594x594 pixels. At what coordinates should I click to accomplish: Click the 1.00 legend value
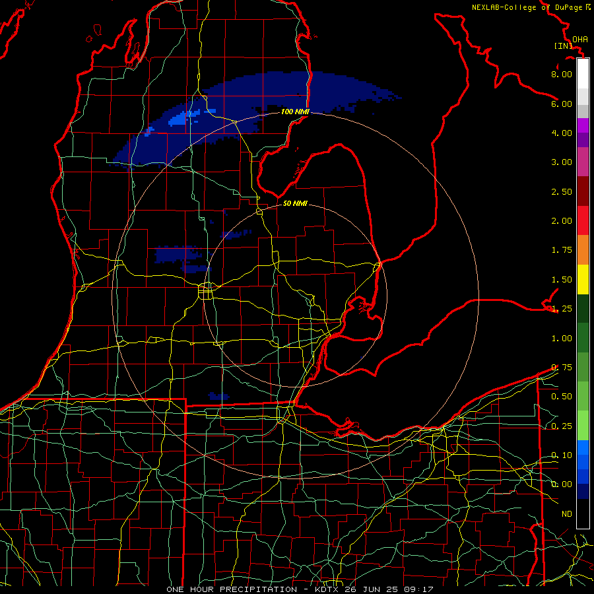(x=562, y=338)
